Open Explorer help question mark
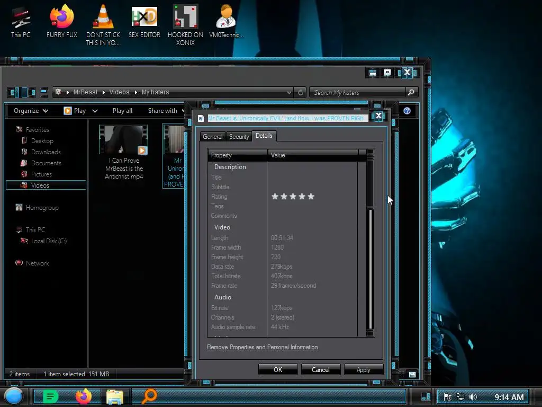 point(407,111)
